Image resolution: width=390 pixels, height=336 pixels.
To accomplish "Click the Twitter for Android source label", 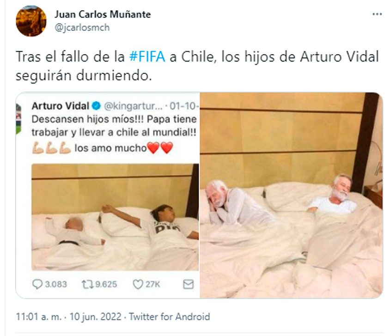I will [170, 317].
